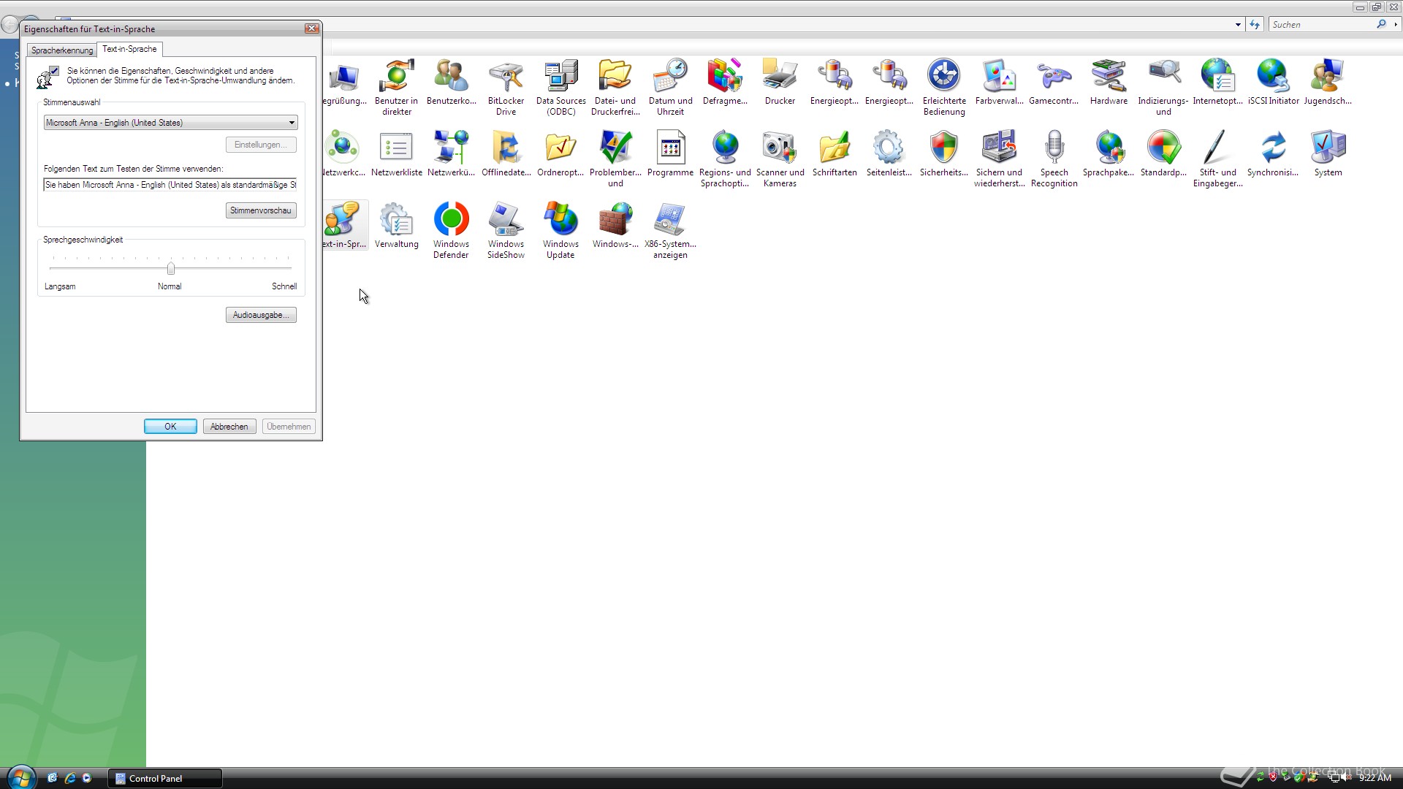Click the Sprechgeschwindigkeit slider thumb

[x=171, y=268]
